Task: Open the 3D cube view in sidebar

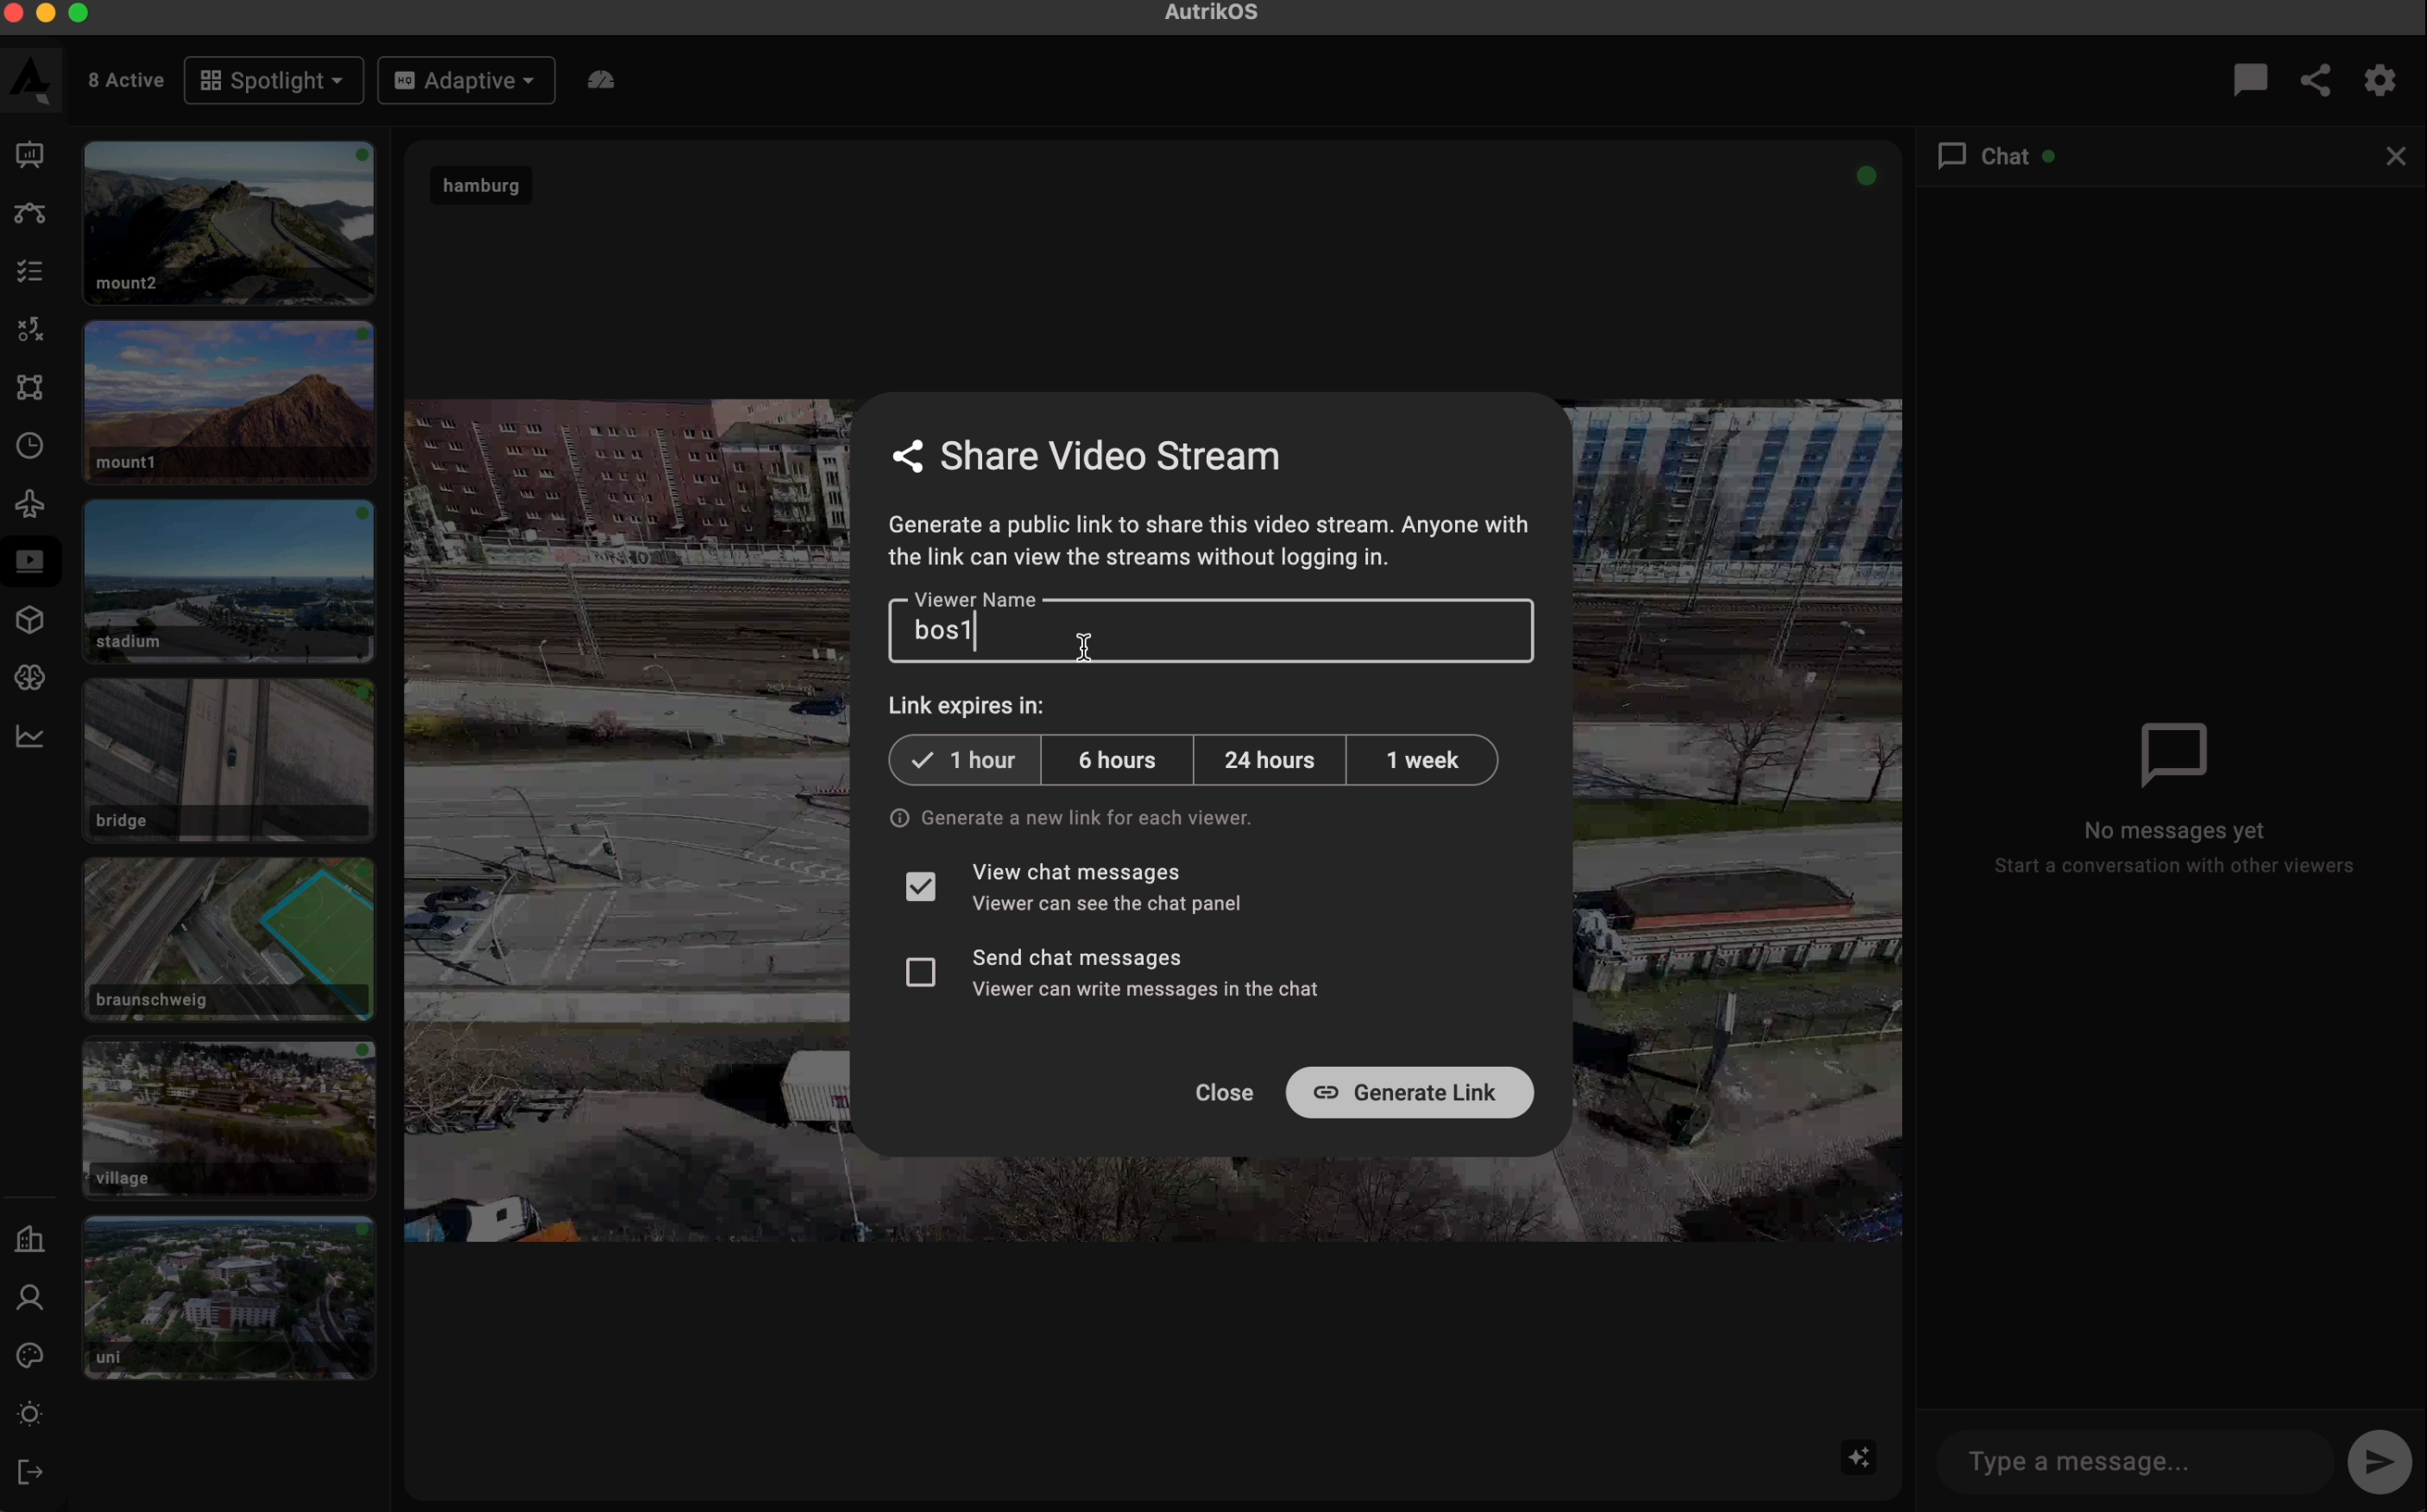Action: point(29,620)
